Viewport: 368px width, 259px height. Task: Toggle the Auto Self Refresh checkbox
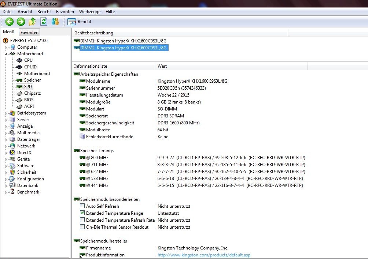(x=82, y=206)
